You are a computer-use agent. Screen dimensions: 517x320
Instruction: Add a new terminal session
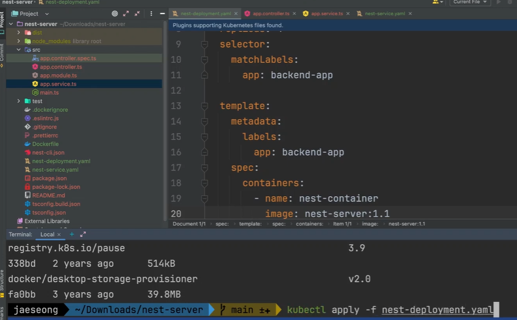tap(72, 234)
